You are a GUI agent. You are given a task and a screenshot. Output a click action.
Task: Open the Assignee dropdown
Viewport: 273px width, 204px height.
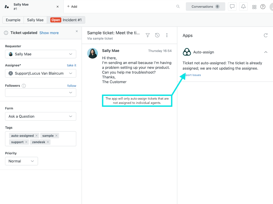pyautogui.click(x=41, y=73)
